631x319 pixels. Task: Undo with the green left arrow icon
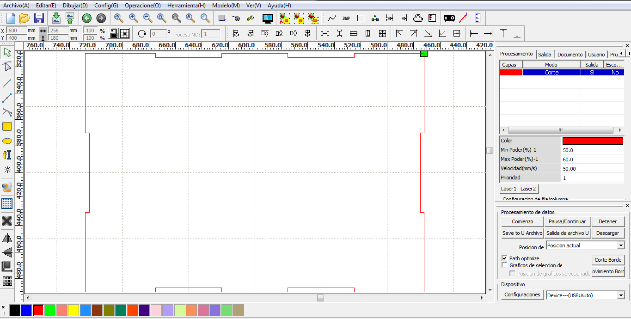point(87,18)
